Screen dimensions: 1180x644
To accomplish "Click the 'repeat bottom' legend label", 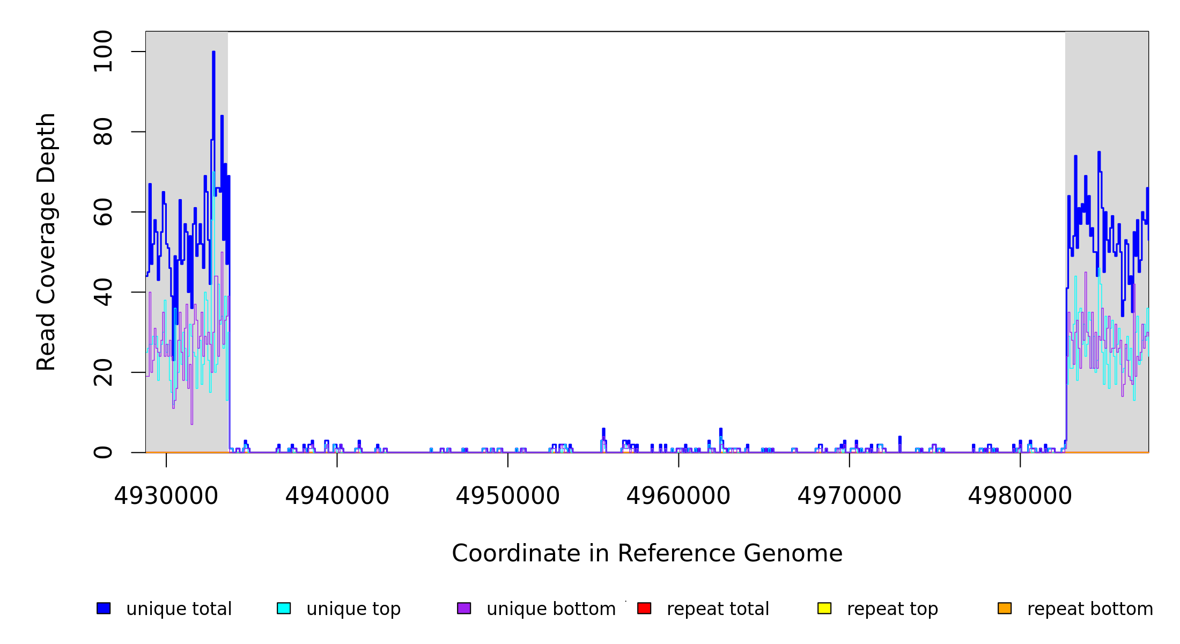I will pos(1090,609).
